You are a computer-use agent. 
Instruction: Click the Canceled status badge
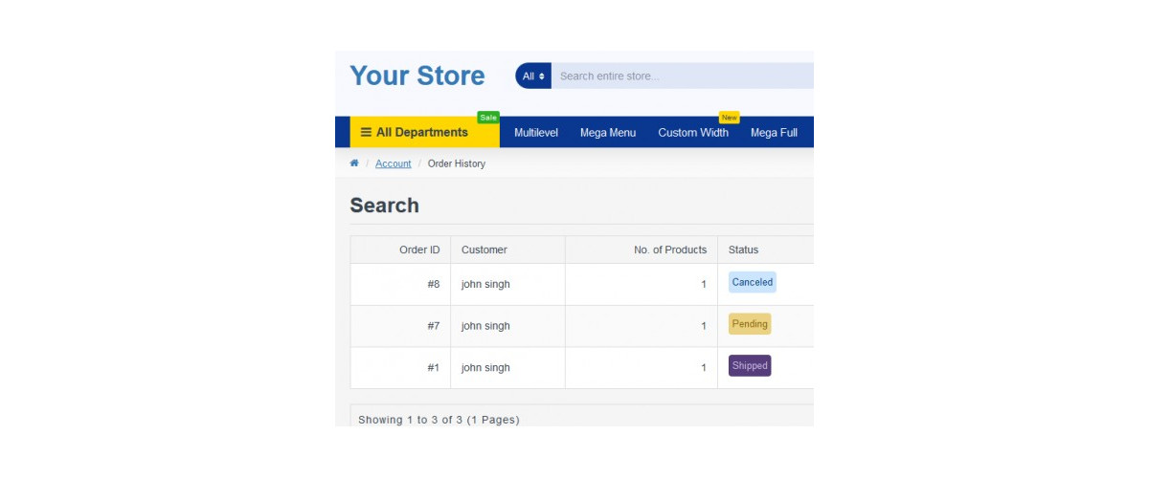pos(753,282)
